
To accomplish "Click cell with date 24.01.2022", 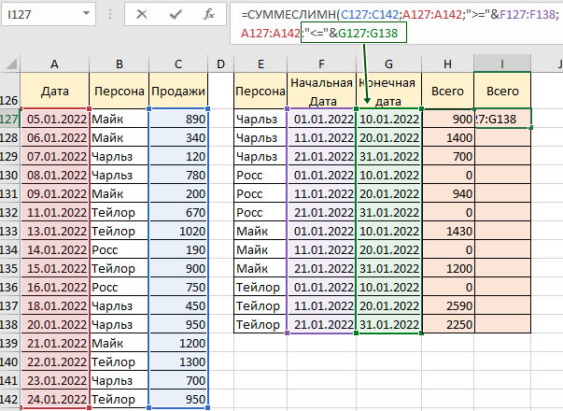I will pos(54,400).
